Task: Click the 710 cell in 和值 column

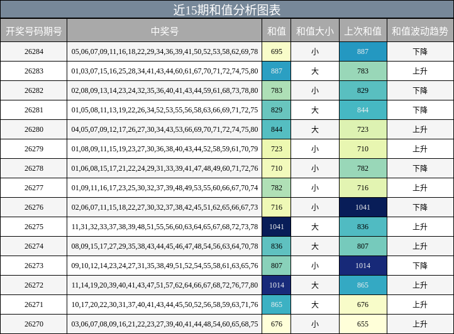Action: pyautogui.click(x=277, y=168)
